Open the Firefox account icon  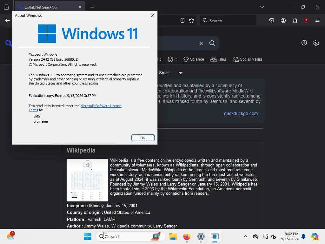[x=283, y=21]
